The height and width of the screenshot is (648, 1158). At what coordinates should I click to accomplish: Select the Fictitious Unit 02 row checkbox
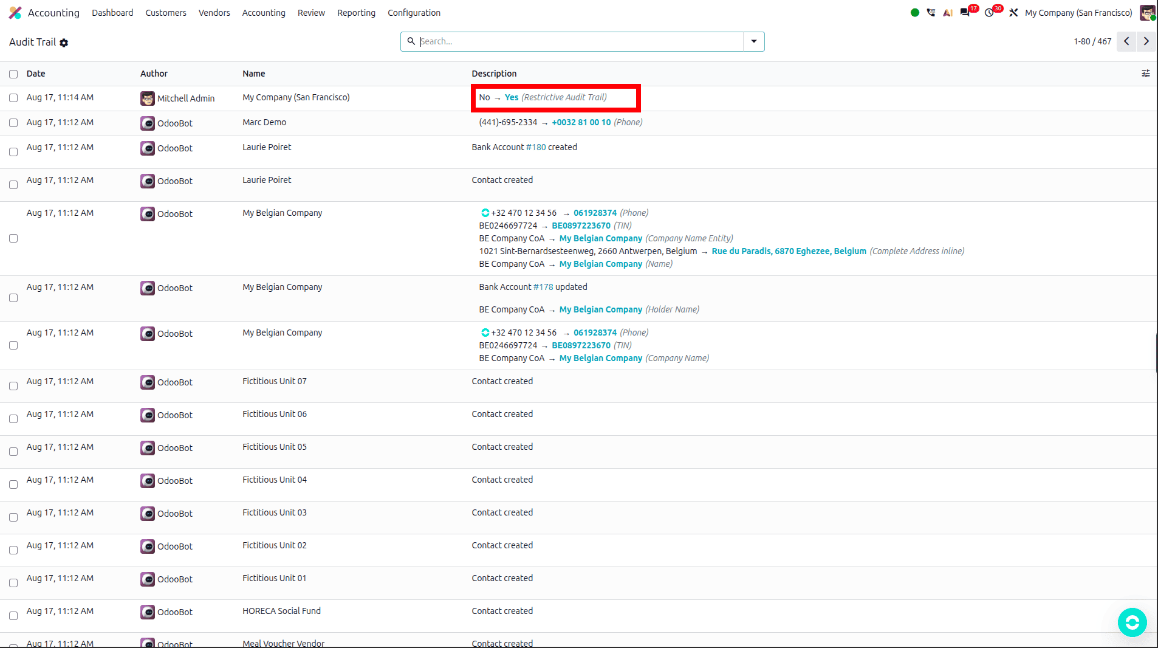pyautogui.click(x=13, y=550)
